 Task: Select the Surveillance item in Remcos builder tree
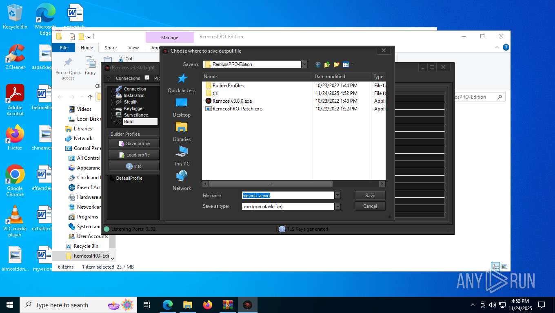pos(136,115)
